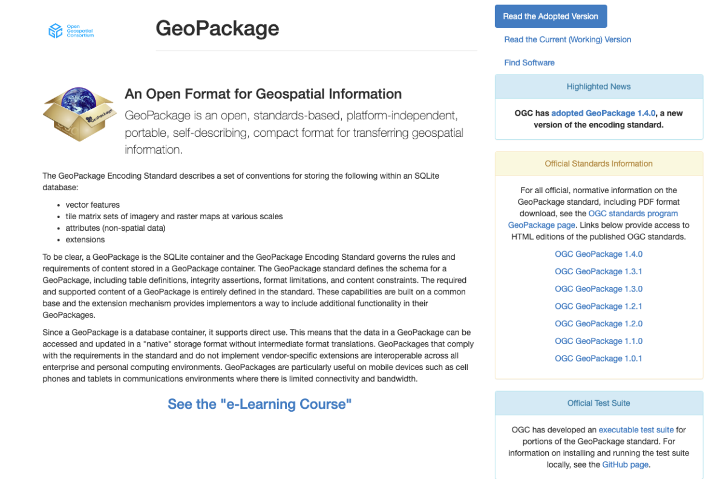The height and width of the screenshot is (479, 726).
Task: Open the Find Software link
Action: 529,62
